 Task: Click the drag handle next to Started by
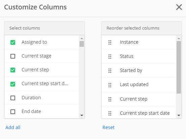pos(110,71)
